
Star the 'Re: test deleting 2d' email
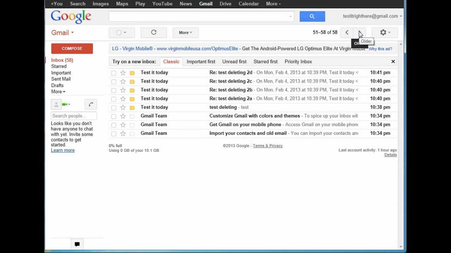123,73
